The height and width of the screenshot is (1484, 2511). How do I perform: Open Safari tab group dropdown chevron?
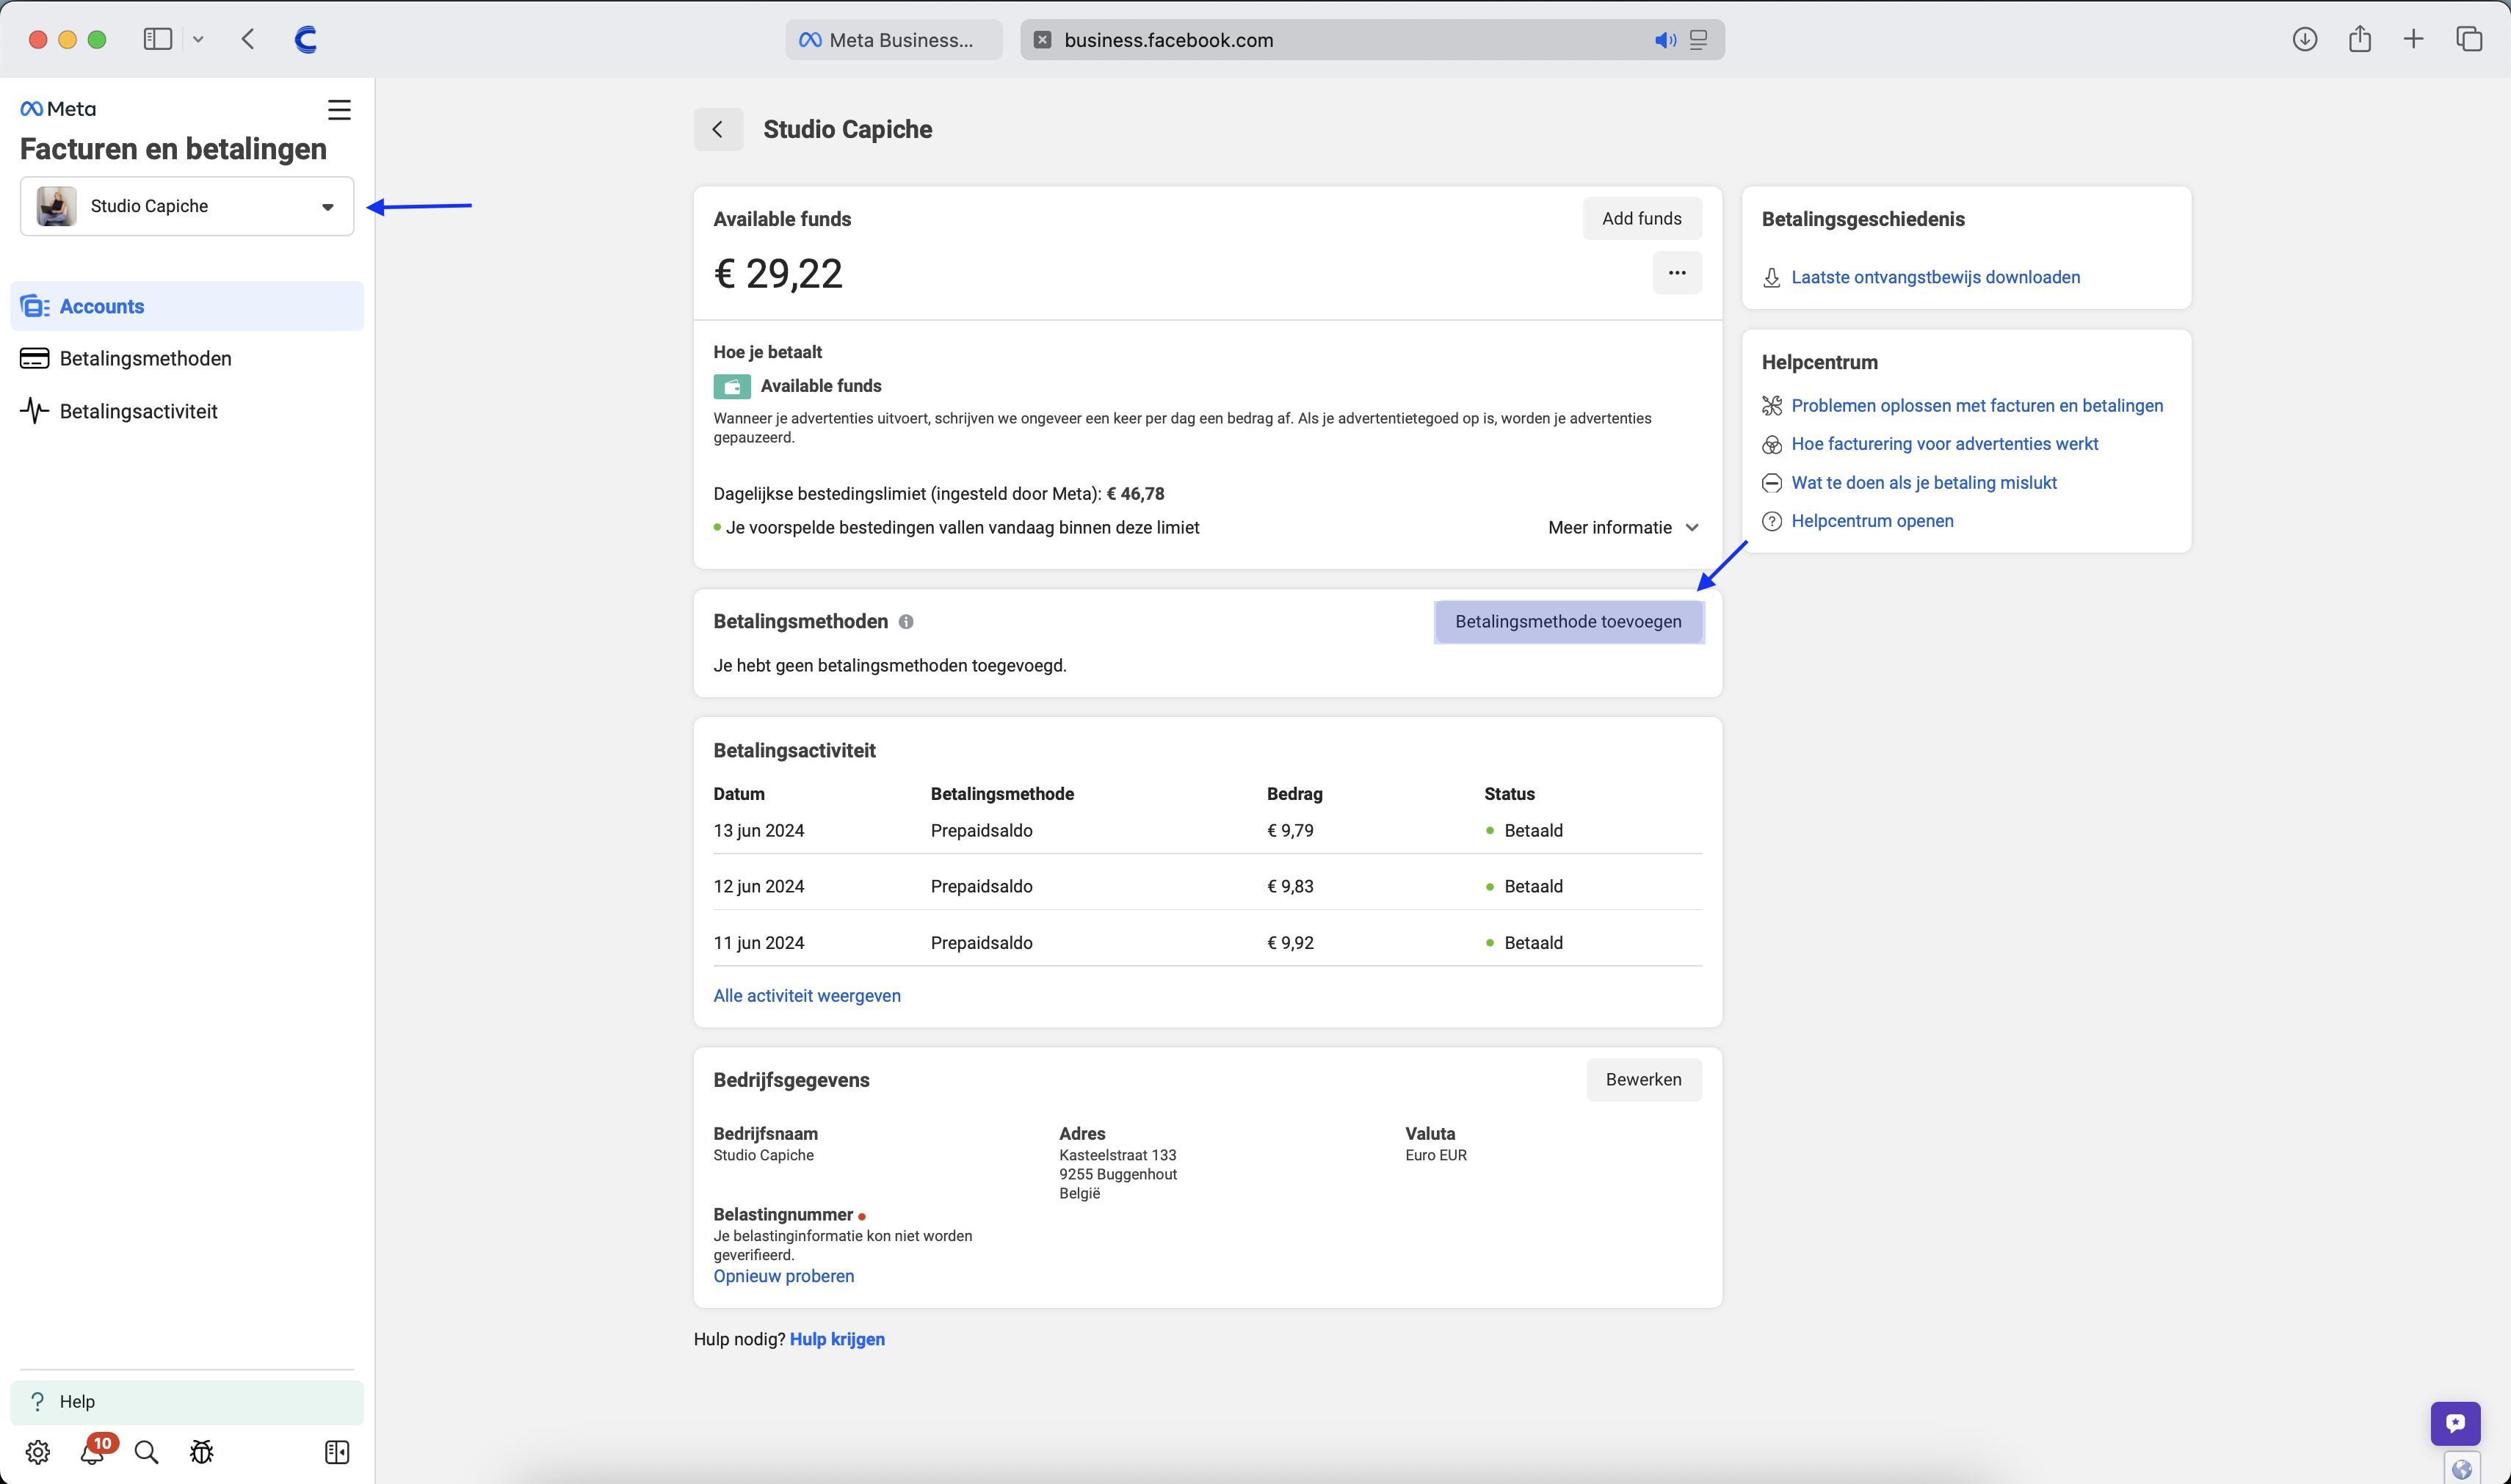click(198, 40)
